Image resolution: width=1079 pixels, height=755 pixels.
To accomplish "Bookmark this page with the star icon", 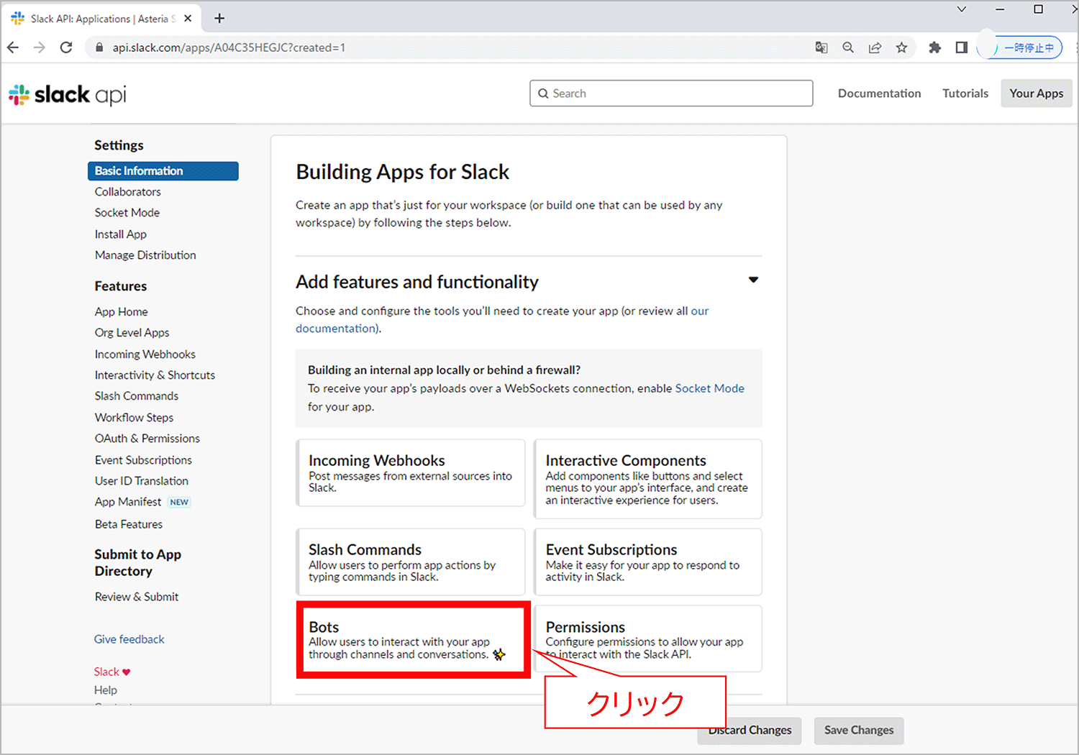I will point(901,47).
